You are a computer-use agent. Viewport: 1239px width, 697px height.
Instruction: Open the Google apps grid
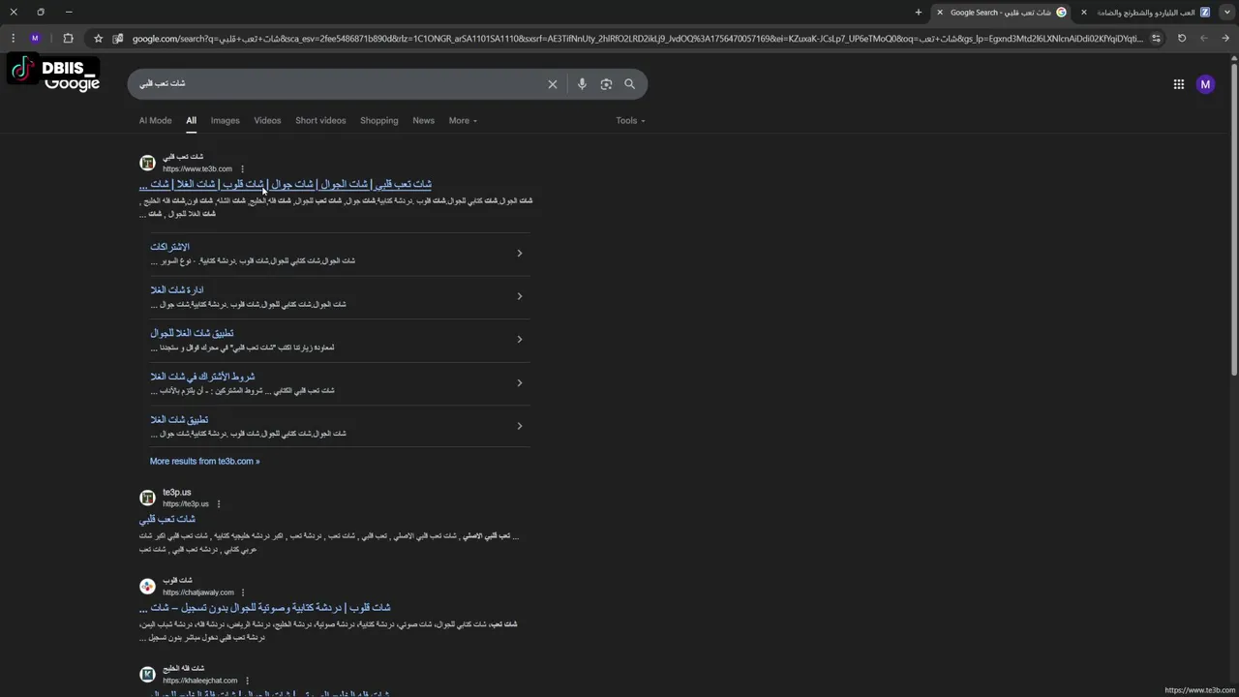pyautogui.click(x=1179, y=84)
